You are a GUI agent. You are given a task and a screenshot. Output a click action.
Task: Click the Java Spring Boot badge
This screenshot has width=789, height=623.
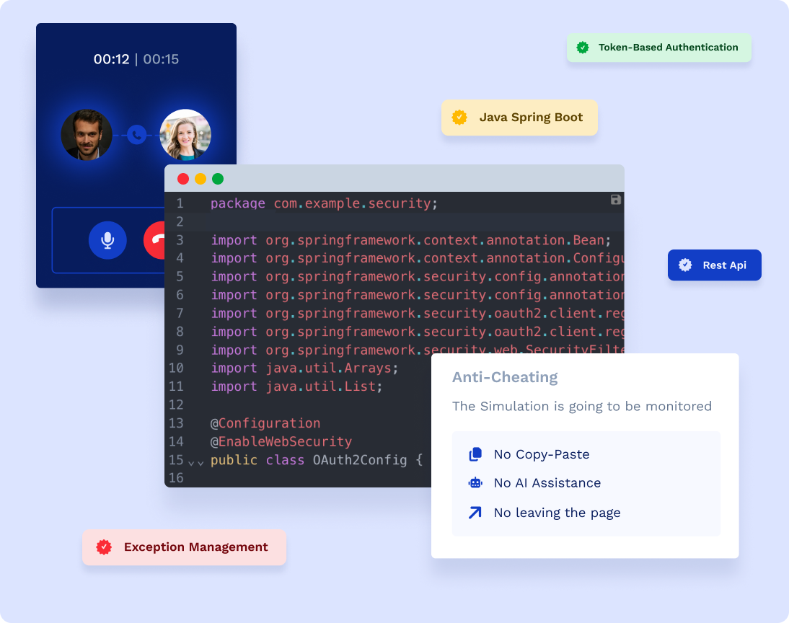[x=519, y=118]
